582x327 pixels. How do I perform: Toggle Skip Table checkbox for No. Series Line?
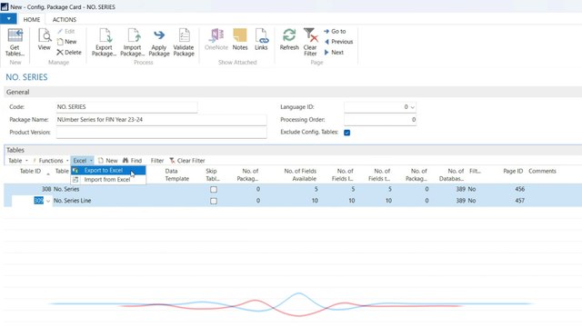coord(214,201)
